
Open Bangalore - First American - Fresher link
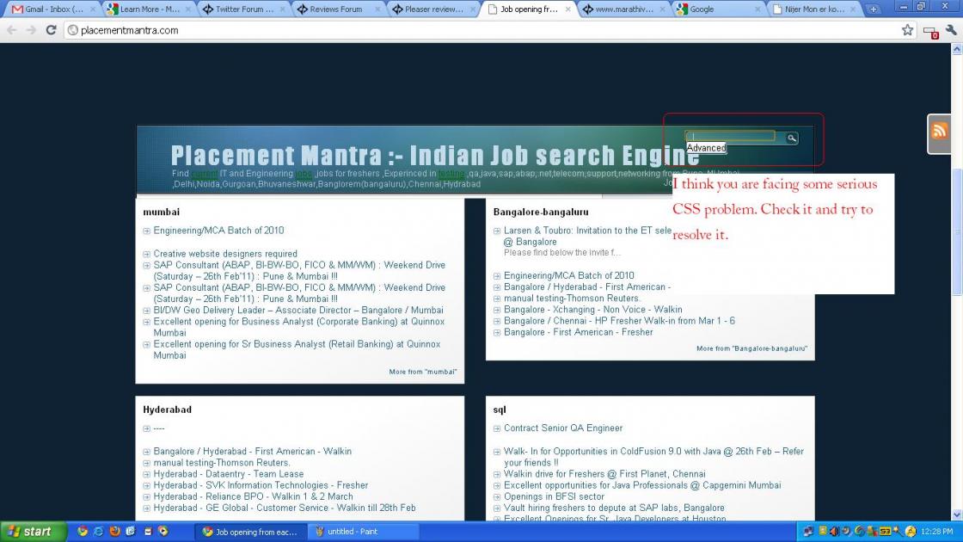[x=578, y=332]
